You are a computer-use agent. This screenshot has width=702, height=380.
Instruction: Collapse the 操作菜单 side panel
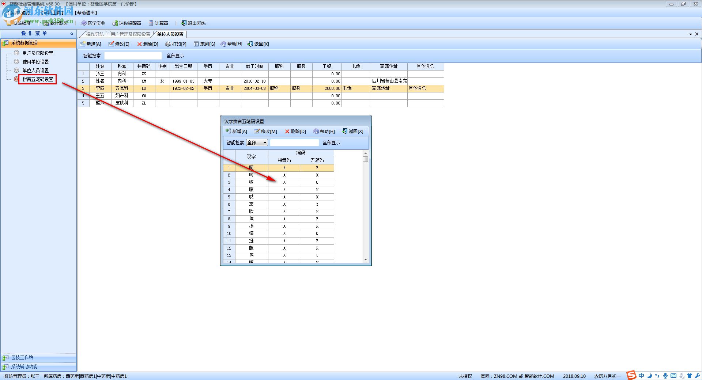point(72,34)
